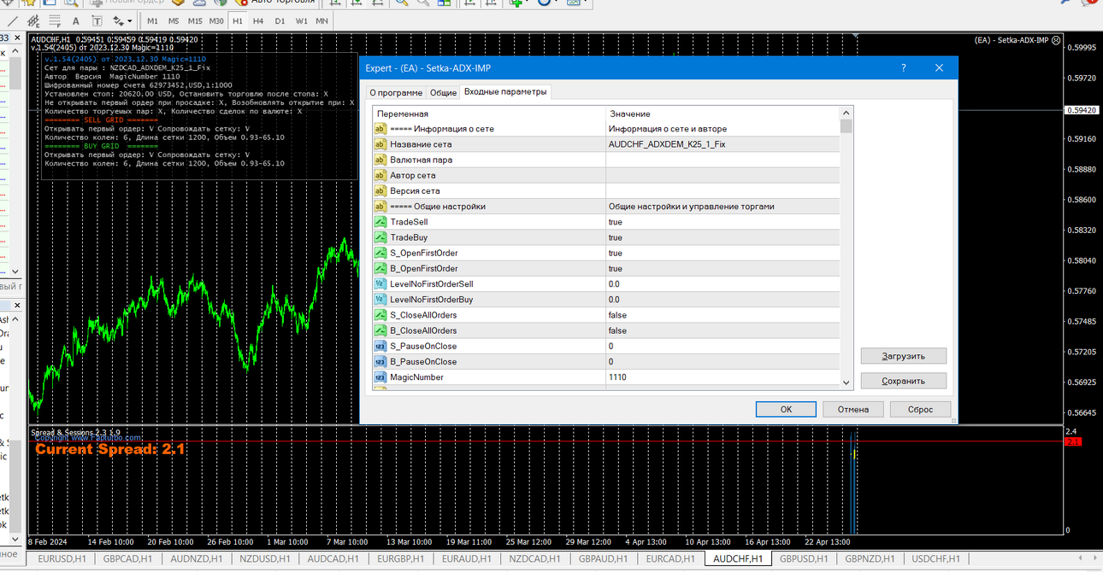This screenshot has width=1103, height=572.
Task: Click the 'Значение' column header
Action: pyautogui.click(x=723, y=114)
